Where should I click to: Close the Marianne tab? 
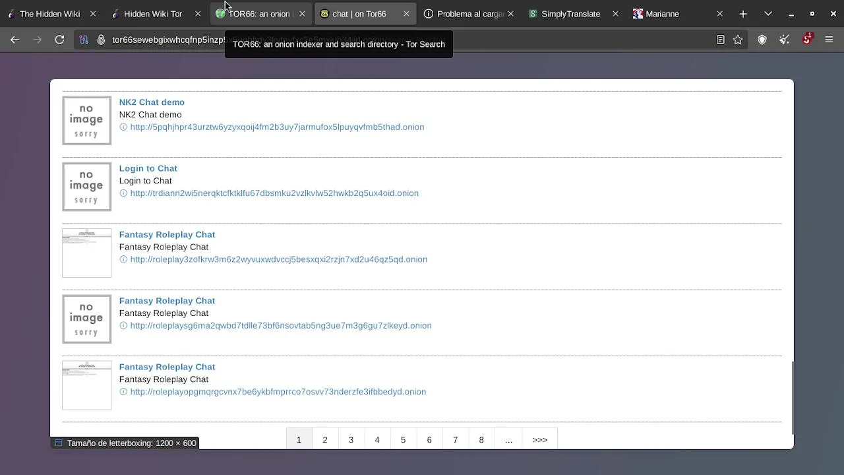[719, 14]
